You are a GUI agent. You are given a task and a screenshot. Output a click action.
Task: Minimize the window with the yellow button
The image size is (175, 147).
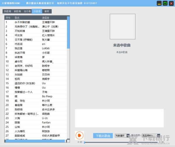(159, 3)
